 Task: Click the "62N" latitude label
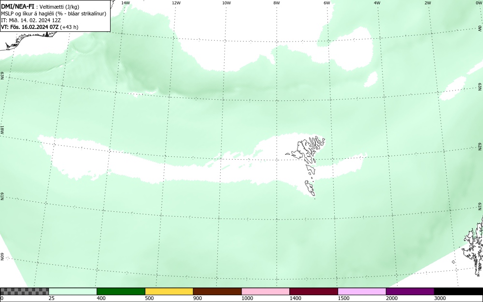pos(480,147)
